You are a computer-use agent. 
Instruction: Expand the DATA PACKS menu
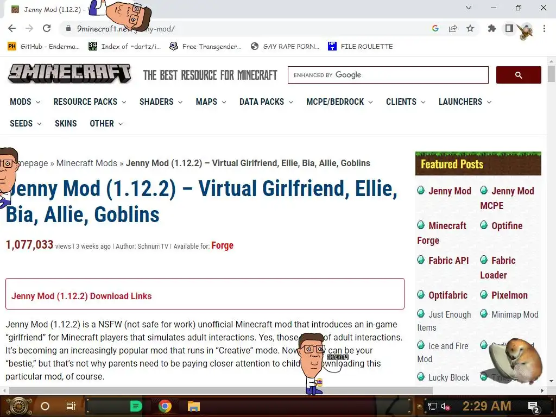(x=266, y=102)
